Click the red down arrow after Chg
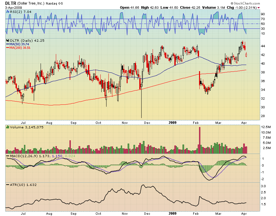Image resolution: width=276 pixels, height=216 pixels. coord(258,8)
